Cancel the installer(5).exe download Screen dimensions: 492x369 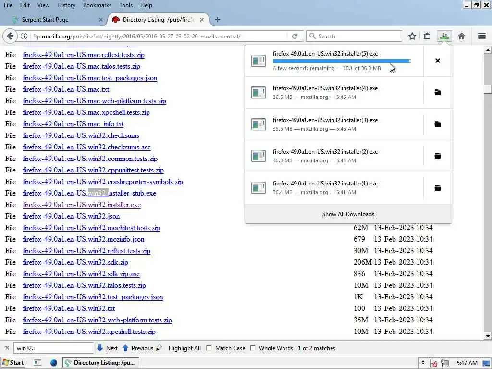click(x=437, y=61)
